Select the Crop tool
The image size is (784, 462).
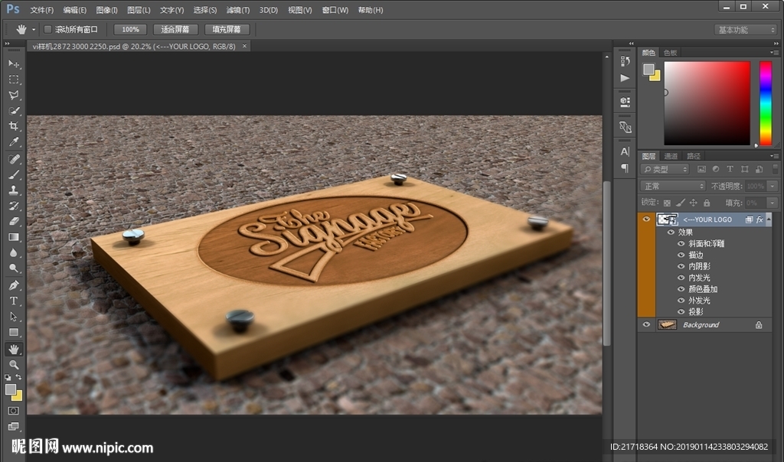click(14, 126)
